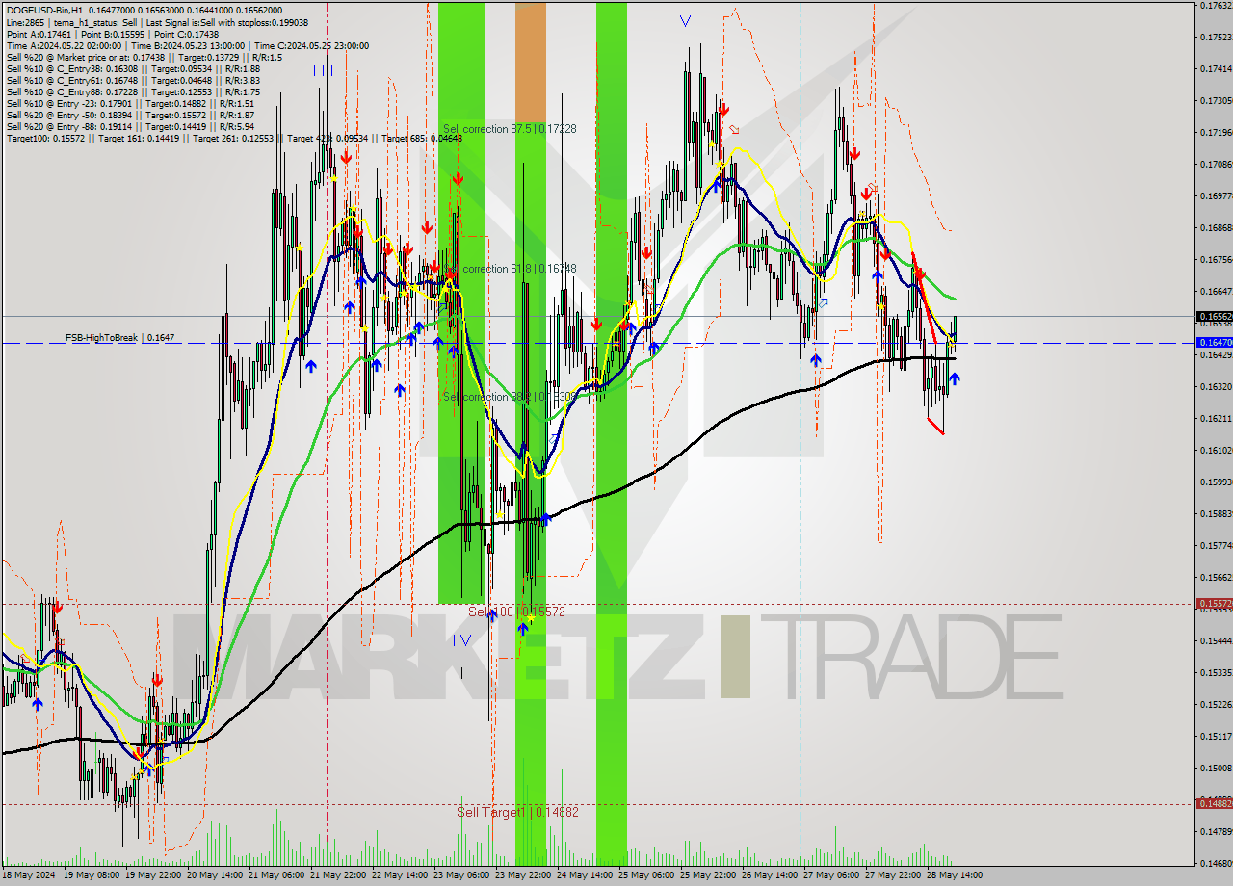Screen dimensions: 1233x886
Task: Click the 0.16320 price axis label
Action: [x=1216, y=387]
